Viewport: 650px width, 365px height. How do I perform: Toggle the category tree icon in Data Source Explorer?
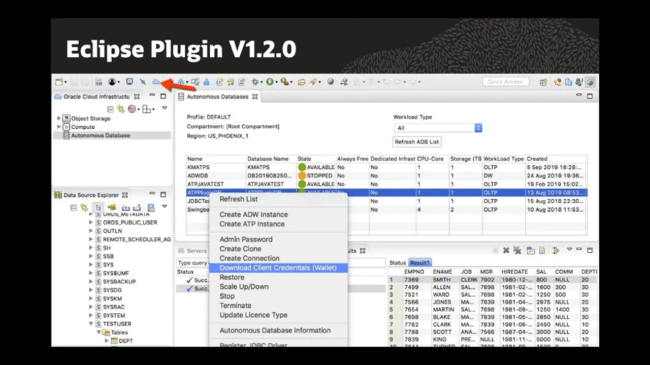pos(98,207)
